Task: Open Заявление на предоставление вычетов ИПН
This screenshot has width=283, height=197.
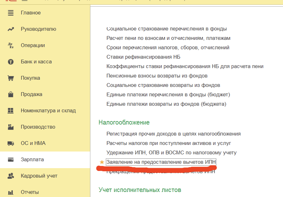Action: pyautogui.click(x=161, y=162)
